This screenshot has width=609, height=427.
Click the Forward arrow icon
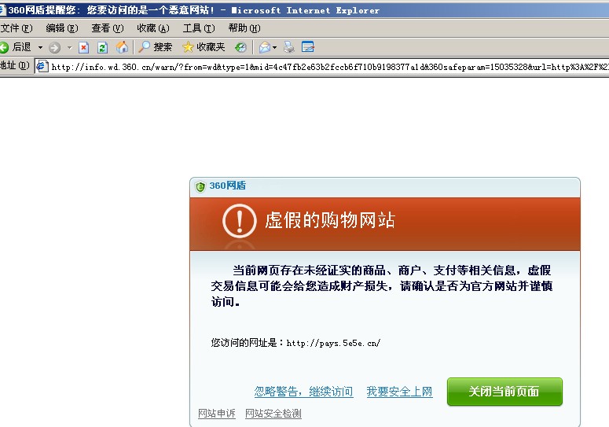pos(54,47)
